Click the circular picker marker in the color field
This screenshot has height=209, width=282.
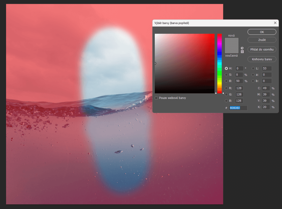tap(155, 63)
